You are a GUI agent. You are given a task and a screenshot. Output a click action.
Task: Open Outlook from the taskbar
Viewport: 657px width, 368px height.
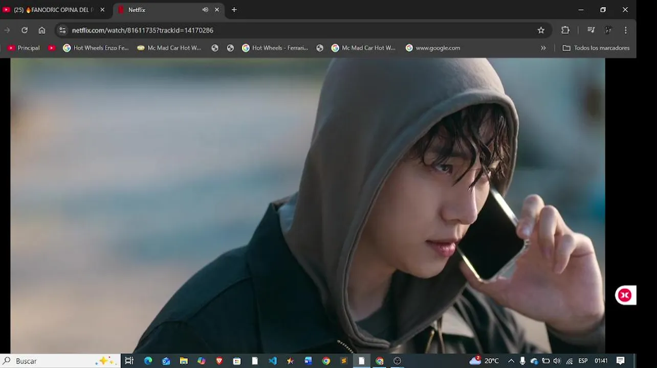[x=166, y=361]
